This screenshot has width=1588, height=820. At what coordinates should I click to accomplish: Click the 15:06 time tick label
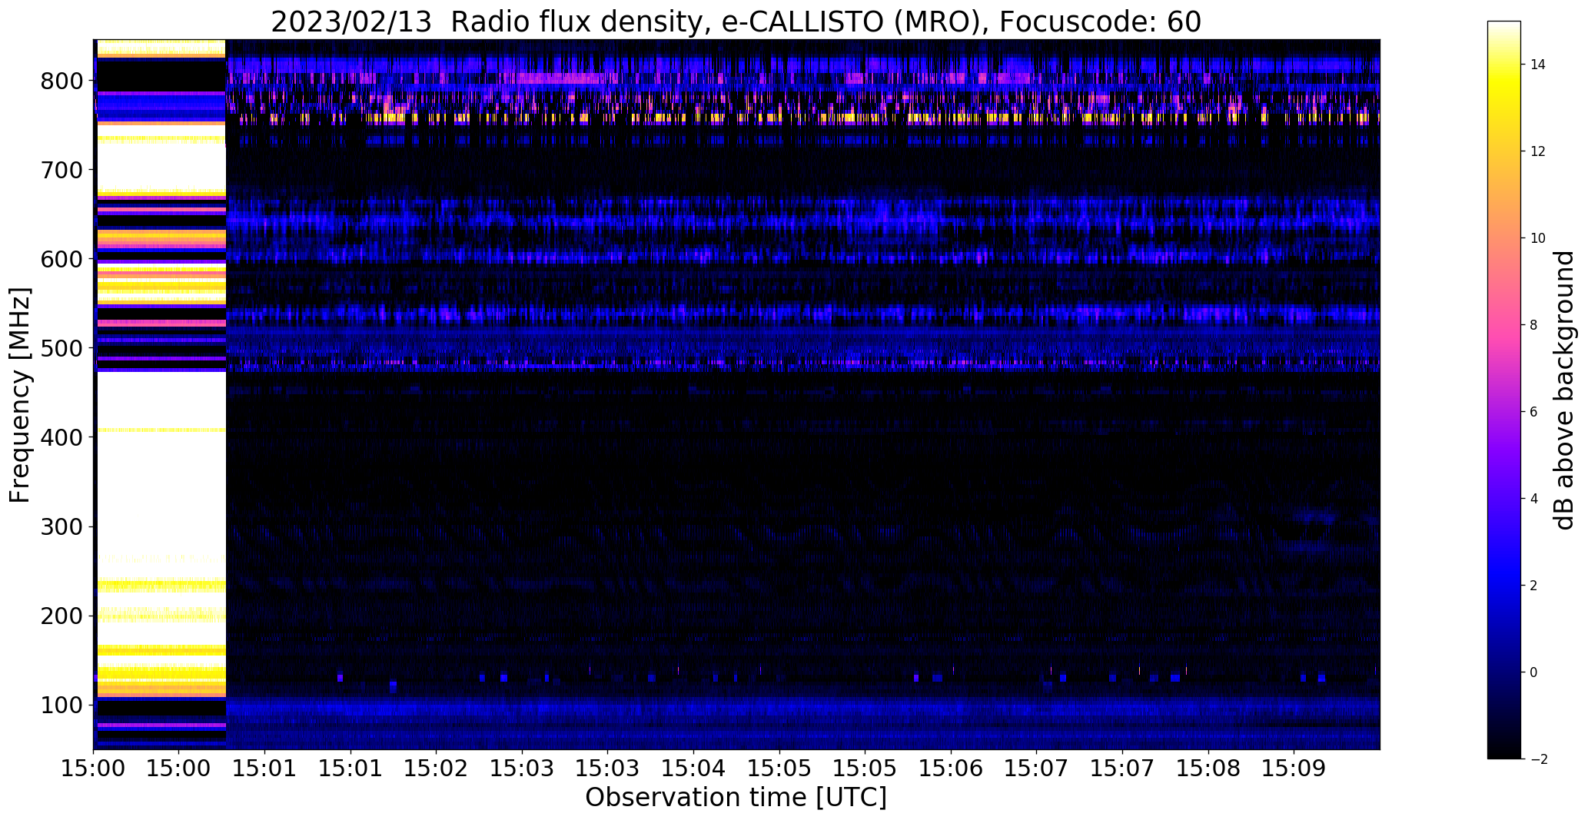click(x=951, y=768)
